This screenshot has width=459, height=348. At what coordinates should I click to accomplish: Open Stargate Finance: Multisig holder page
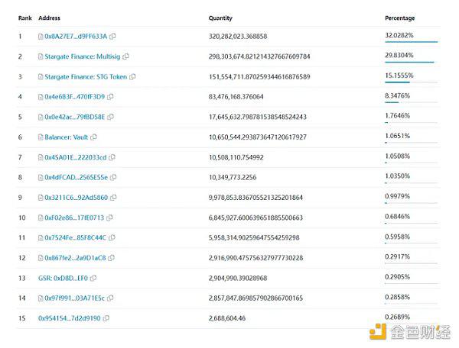point(83,56)
